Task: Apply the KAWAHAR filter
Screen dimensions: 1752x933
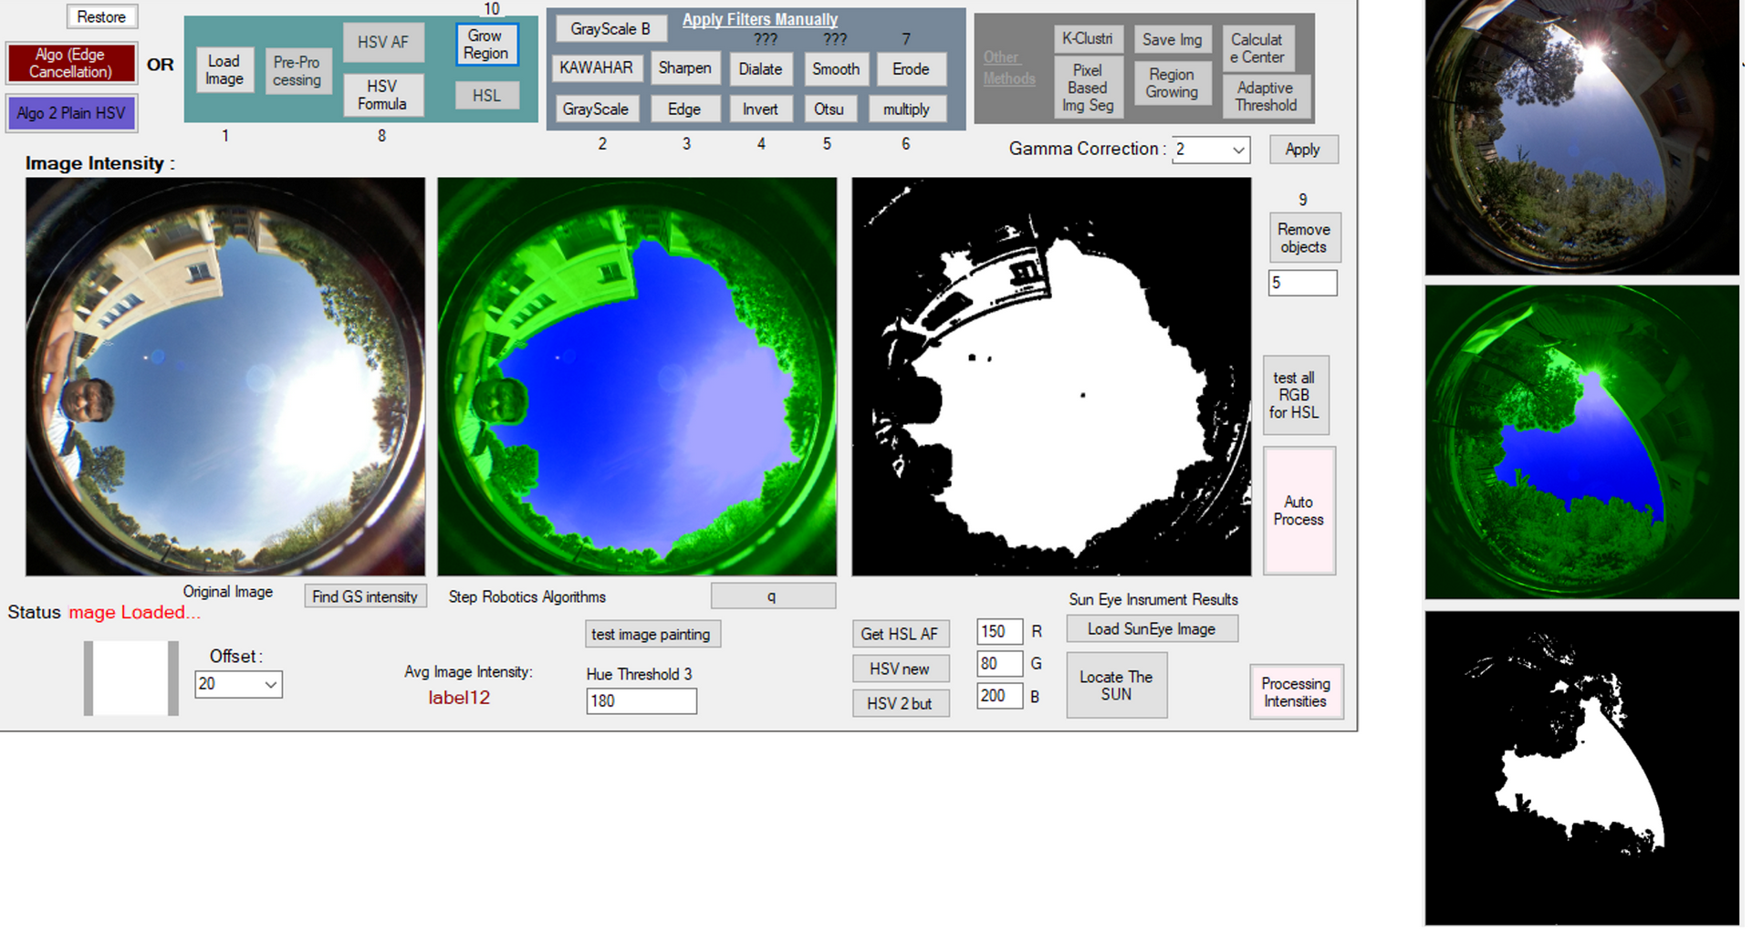Action: [x=596, y=68]
